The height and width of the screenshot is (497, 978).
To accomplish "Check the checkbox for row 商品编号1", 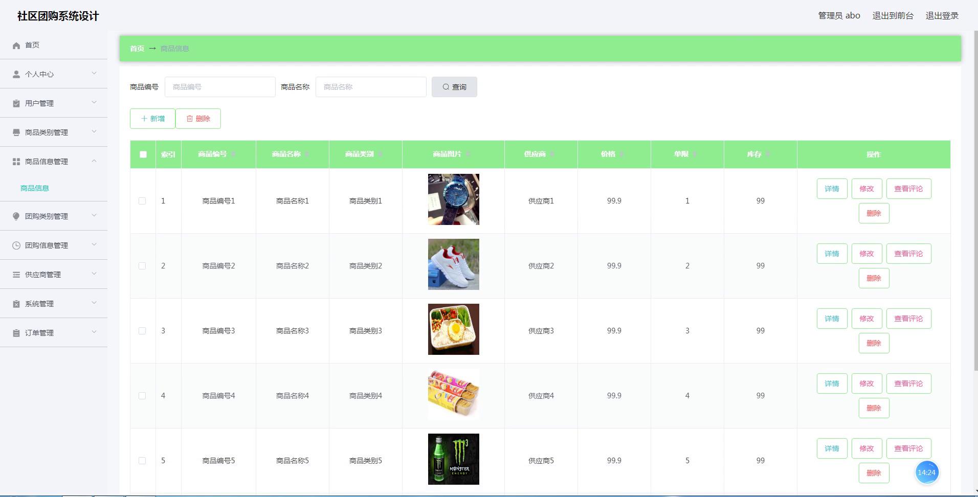I will [x=142, y=201].
